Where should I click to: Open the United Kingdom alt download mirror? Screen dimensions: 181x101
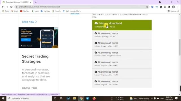pos(122,54)
